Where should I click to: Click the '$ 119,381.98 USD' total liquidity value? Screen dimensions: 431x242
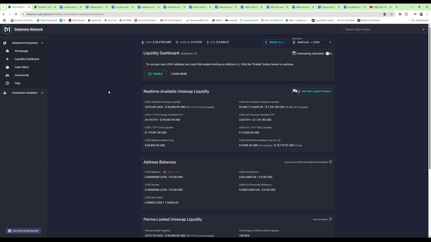pos(156,132)
